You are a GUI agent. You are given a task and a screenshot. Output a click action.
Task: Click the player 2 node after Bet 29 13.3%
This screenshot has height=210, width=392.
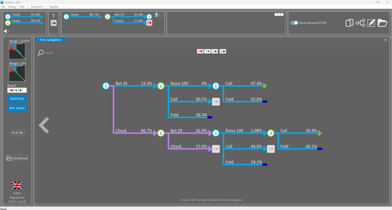pos(161,86)
